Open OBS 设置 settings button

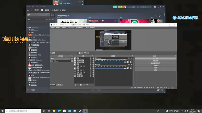point(156,68)
